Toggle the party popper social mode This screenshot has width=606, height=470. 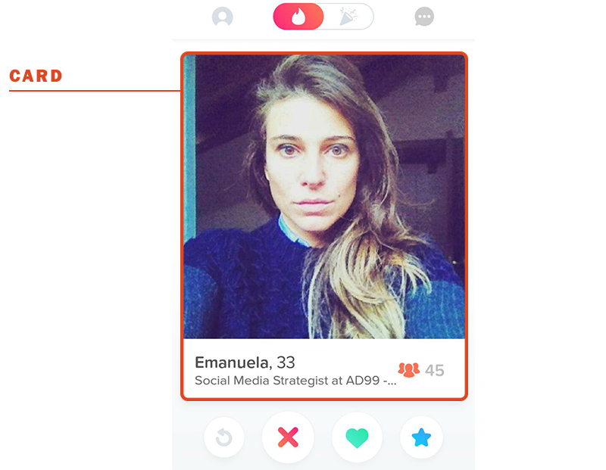tap(348, 17)
